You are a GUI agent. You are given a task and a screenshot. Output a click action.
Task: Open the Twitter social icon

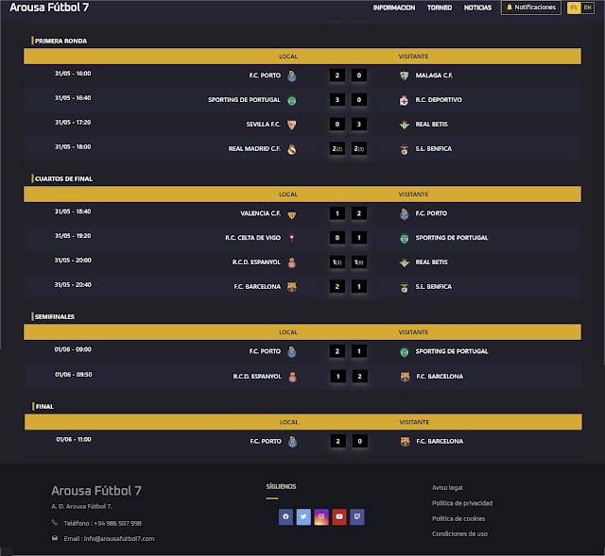(x=303, y=516)
